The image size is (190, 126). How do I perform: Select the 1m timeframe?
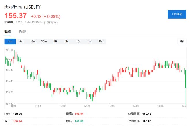[x=10, y=42]
